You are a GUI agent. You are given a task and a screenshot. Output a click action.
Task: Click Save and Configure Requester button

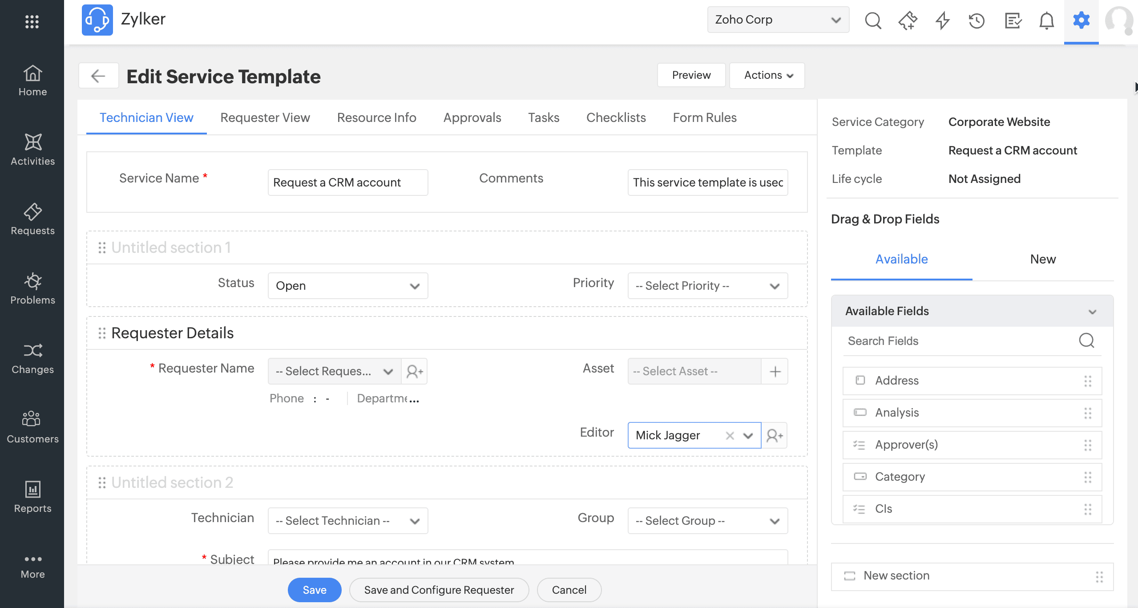pos(439,590)
